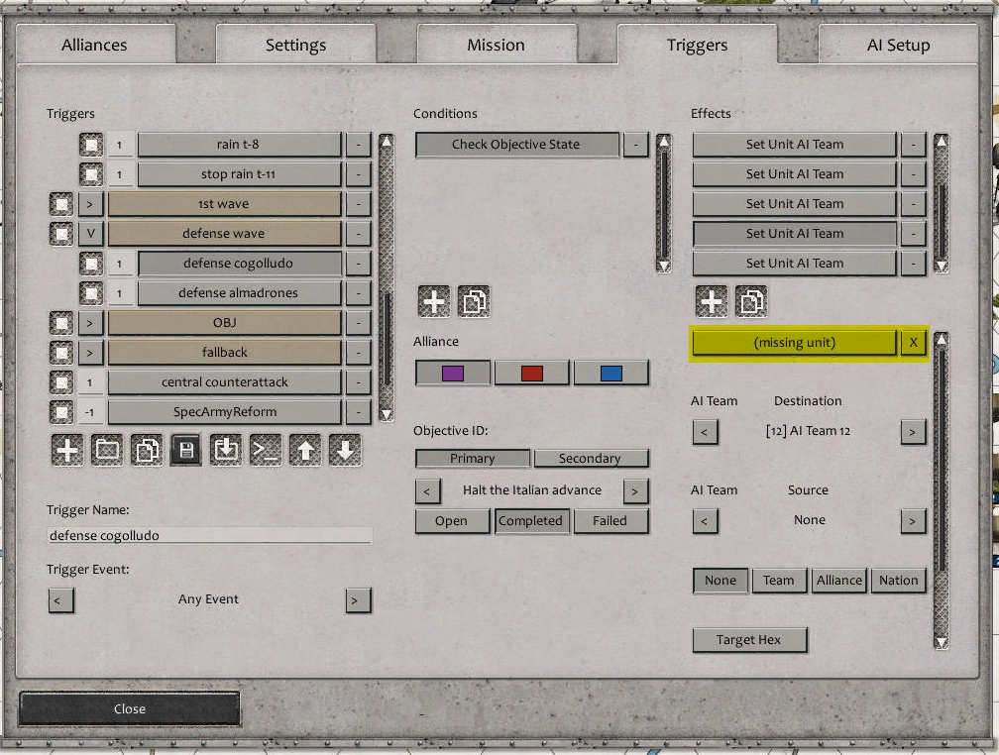Add a new trigger with plus icon
The height and width of the screenshot is (755, 999).
pyautogui.click(x=67, y=451)
